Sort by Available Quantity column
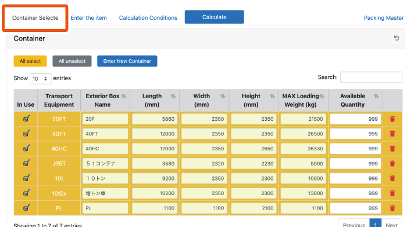Image resolution: width=407 pixels, height=227 pixels. click(x=376, y=96)
